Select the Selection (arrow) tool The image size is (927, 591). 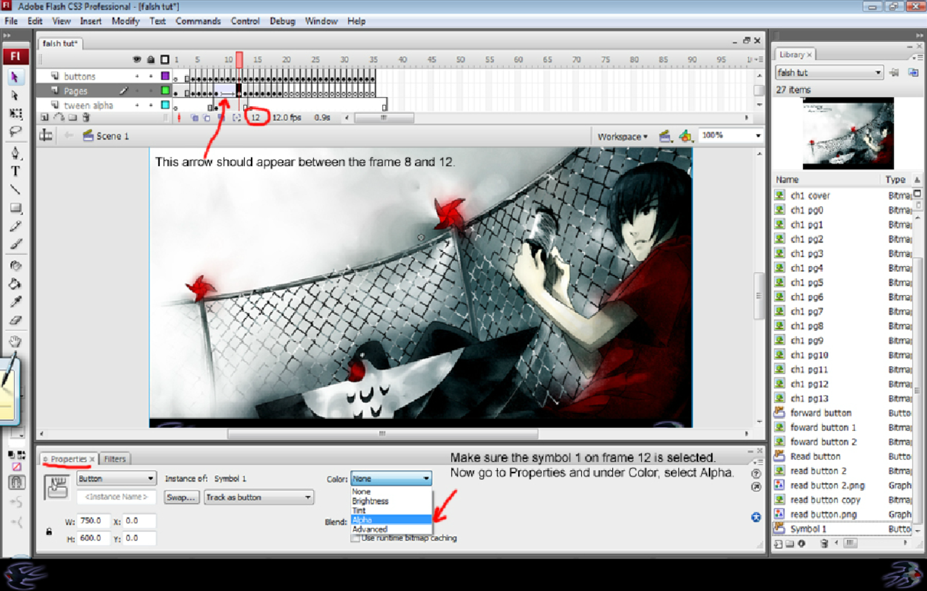click(15, 77)
